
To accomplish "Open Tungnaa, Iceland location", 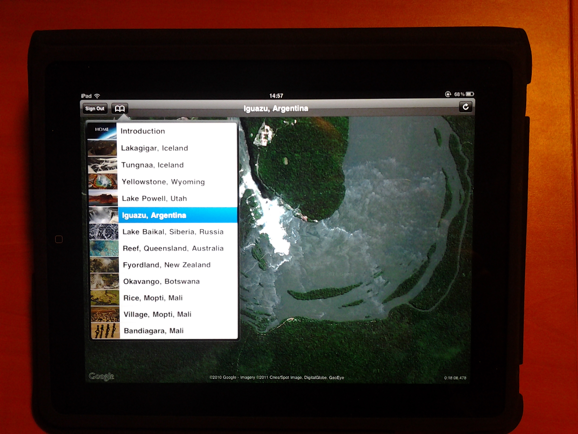I will tap(152, 165).
